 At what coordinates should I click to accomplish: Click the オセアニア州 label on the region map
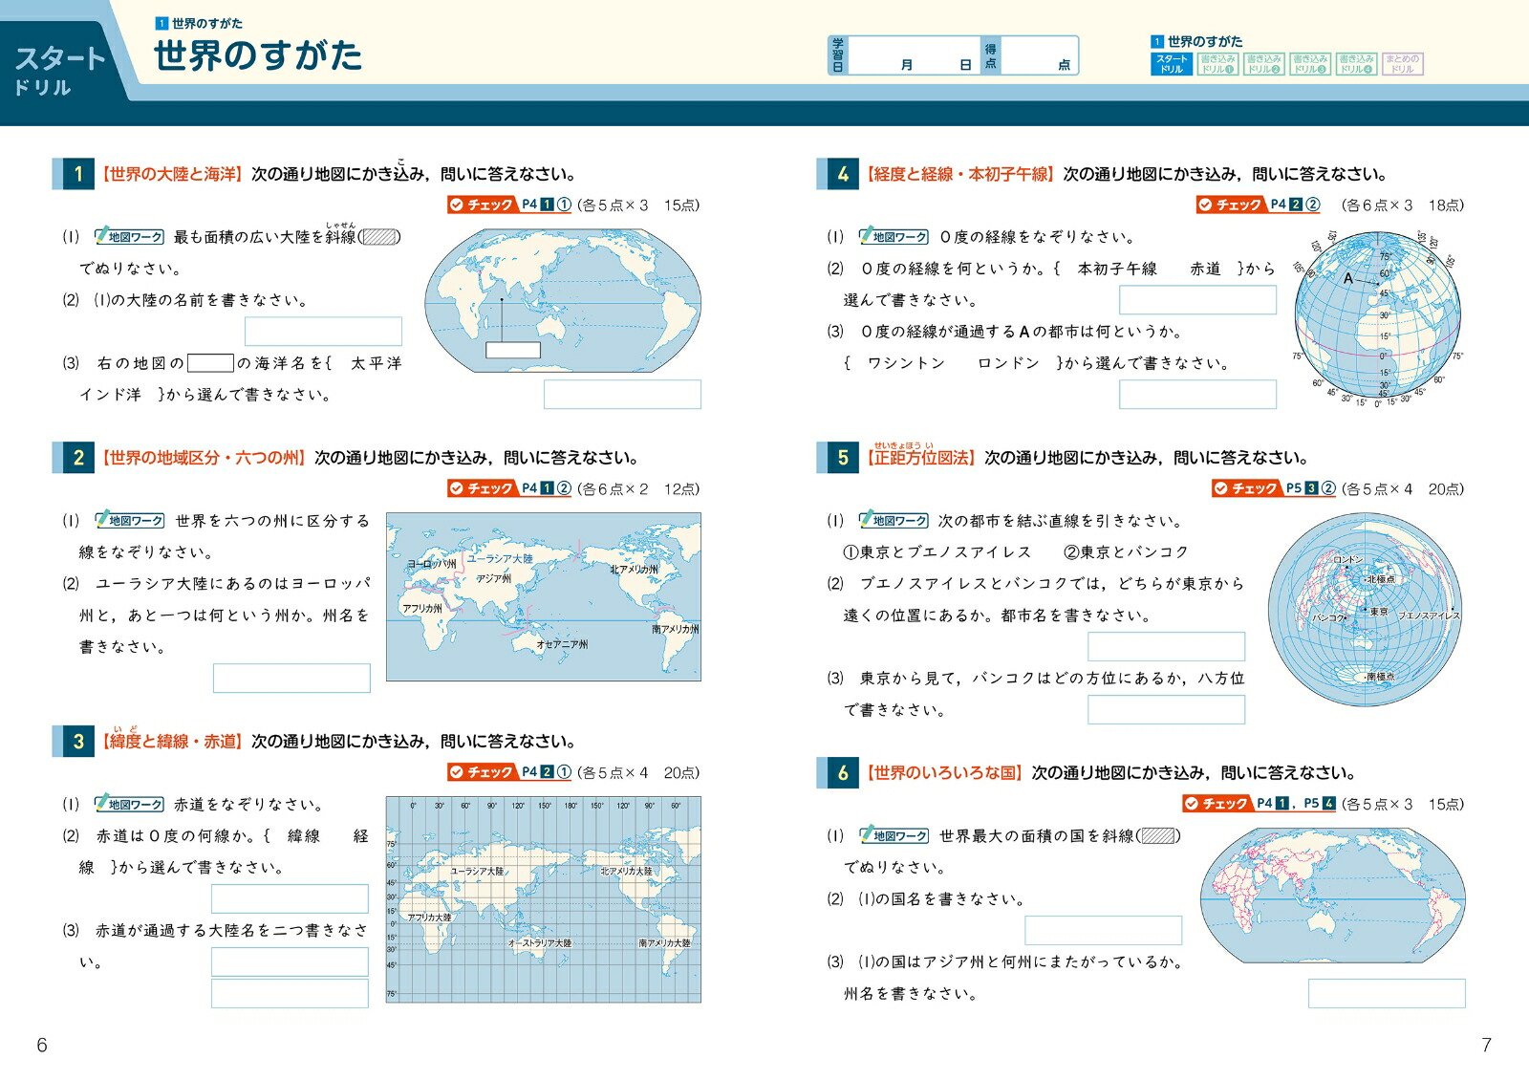point(562,644)
